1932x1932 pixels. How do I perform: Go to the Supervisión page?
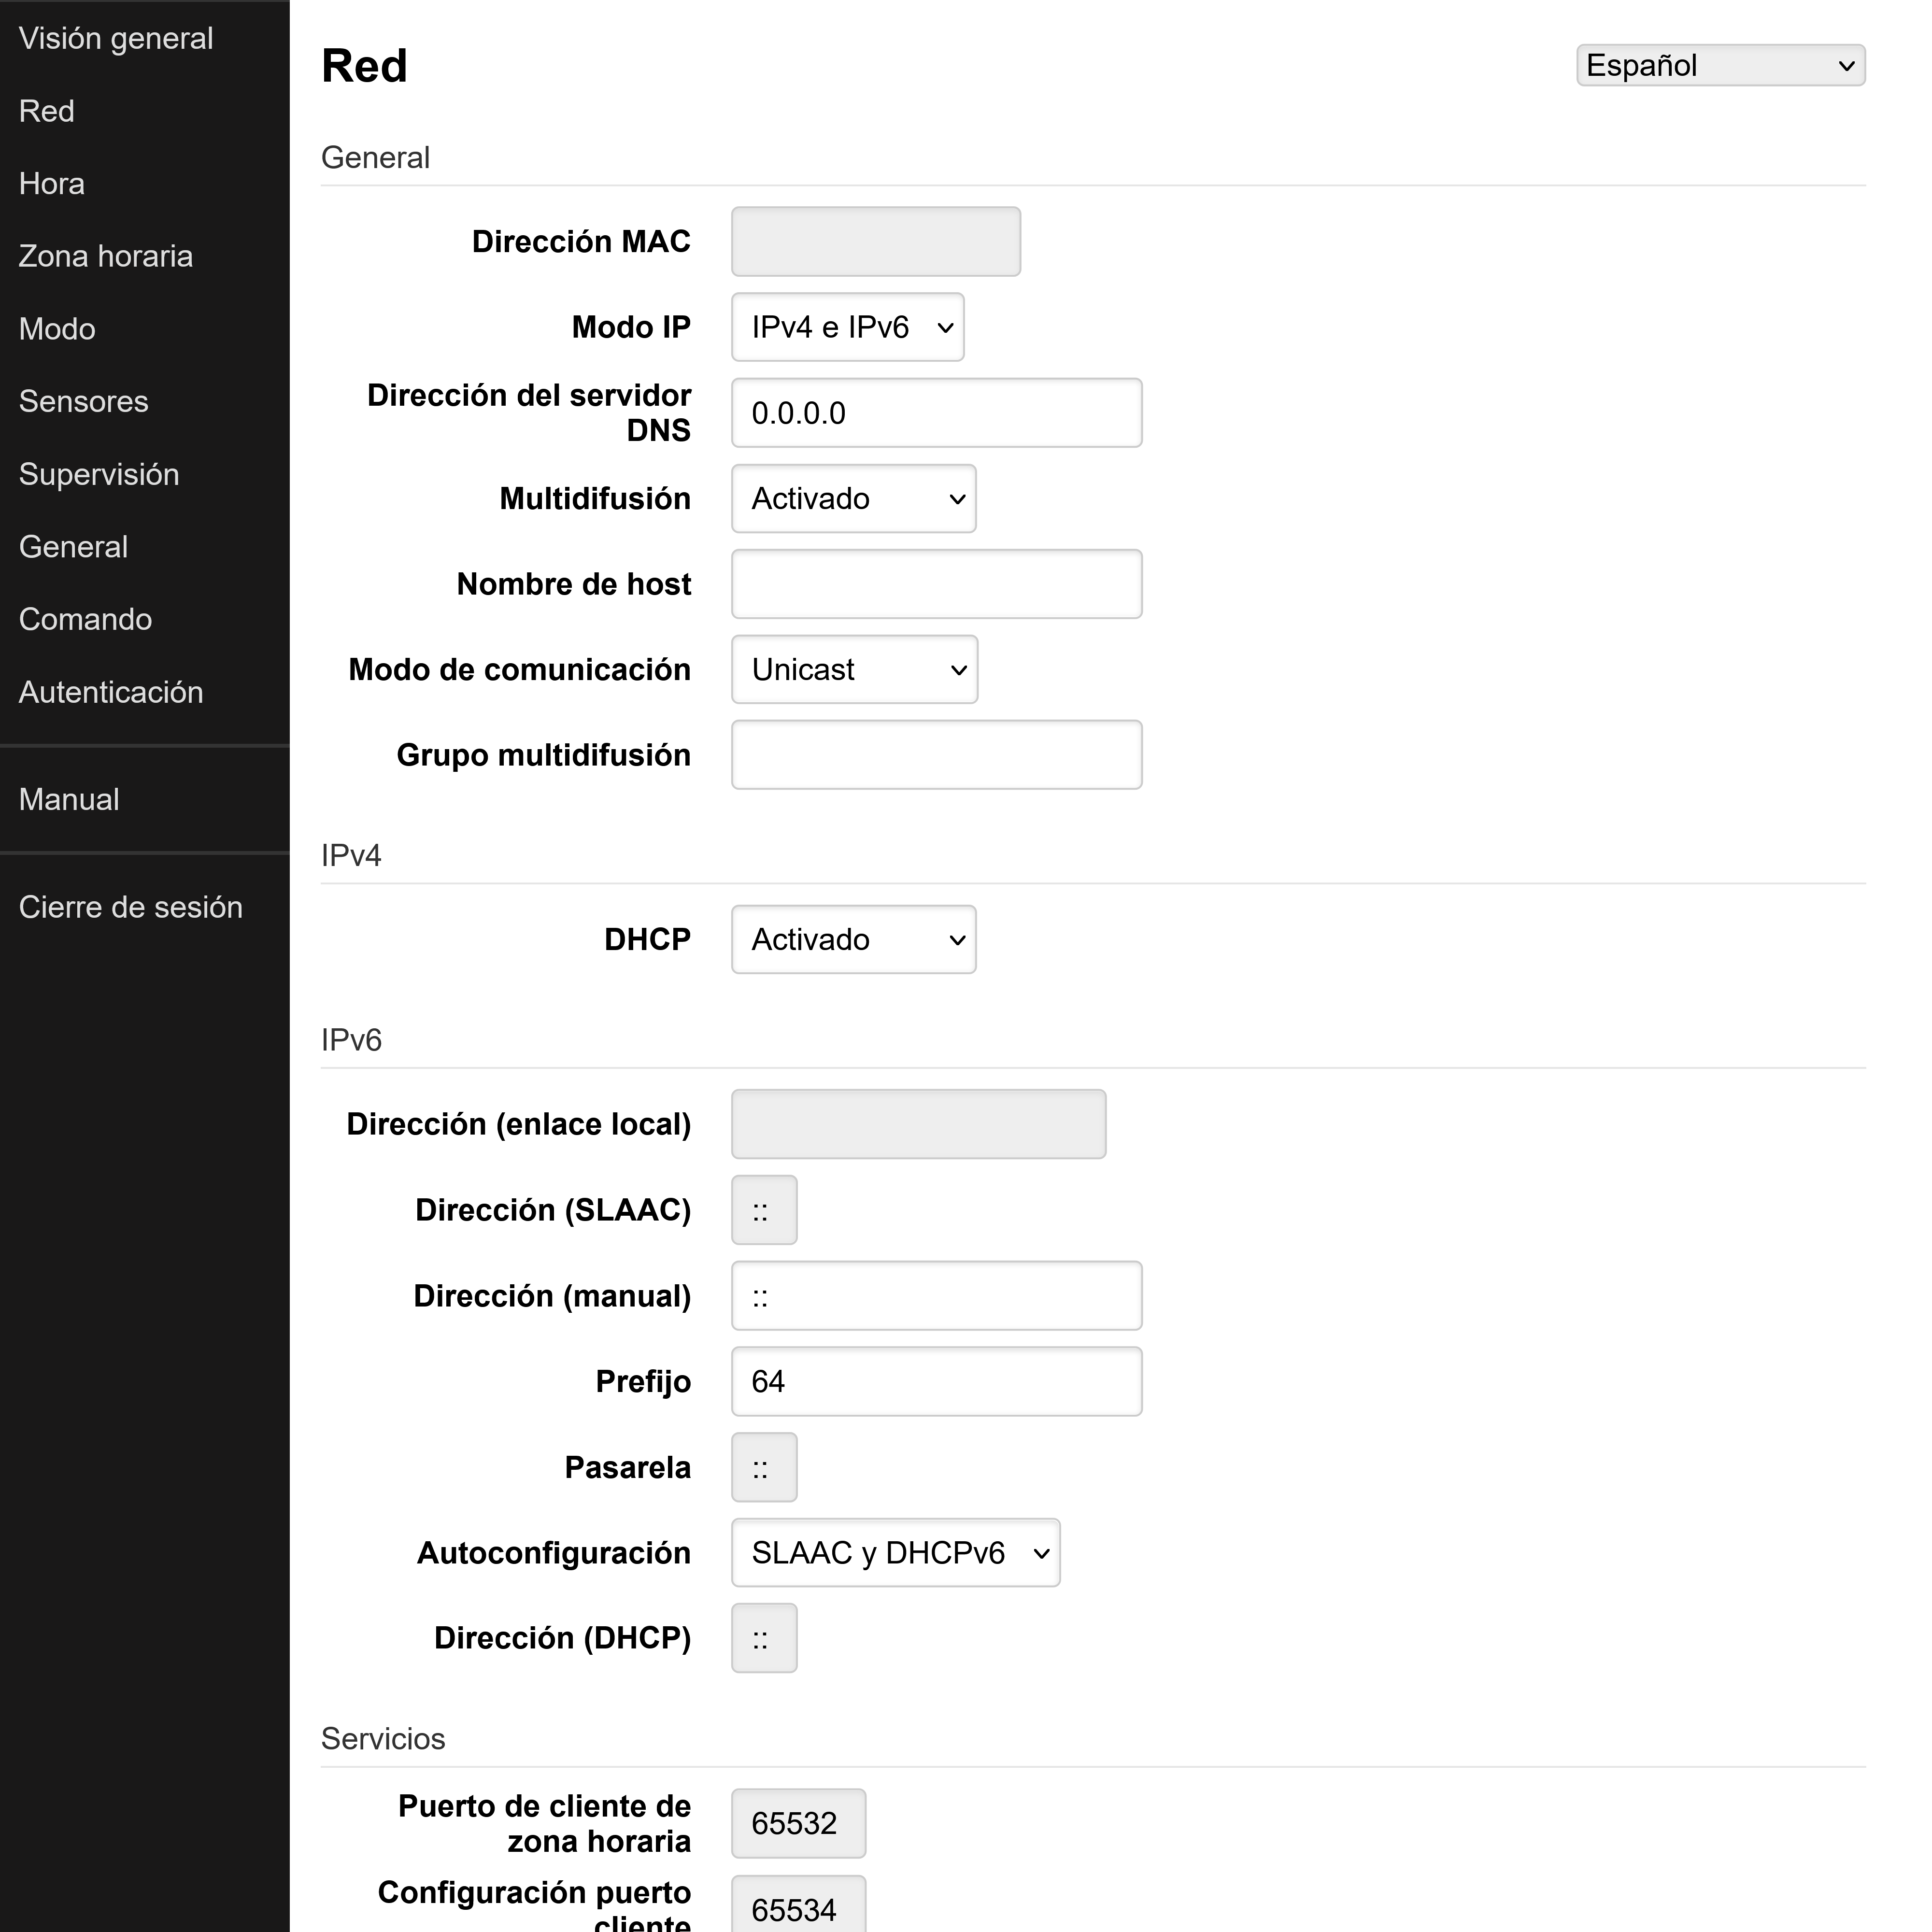[99, 474]
